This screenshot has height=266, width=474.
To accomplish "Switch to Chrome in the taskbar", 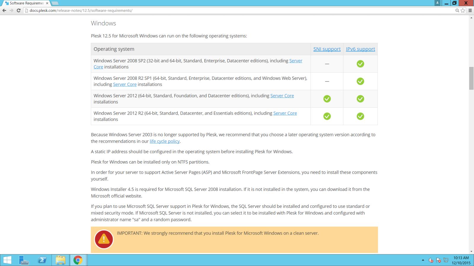I will coord(78,260).
